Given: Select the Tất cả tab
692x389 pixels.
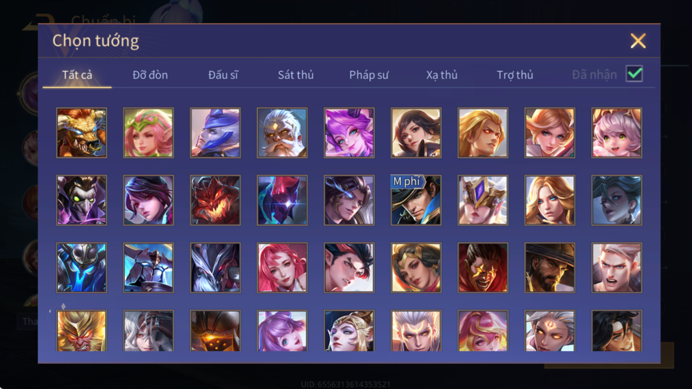Looking at the screenshot, I should pyautogui.click(x=77, y=75).
